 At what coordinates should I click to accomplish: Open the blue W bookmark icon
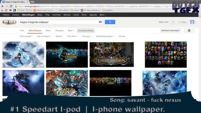pyautogui.click(x=10, y=10)
